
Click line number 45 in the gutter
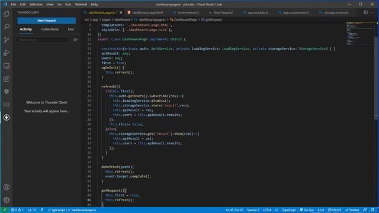coord(89,200)
